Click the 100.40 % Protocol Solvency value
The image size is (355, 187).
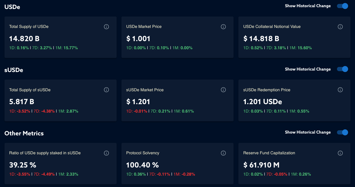142,165
